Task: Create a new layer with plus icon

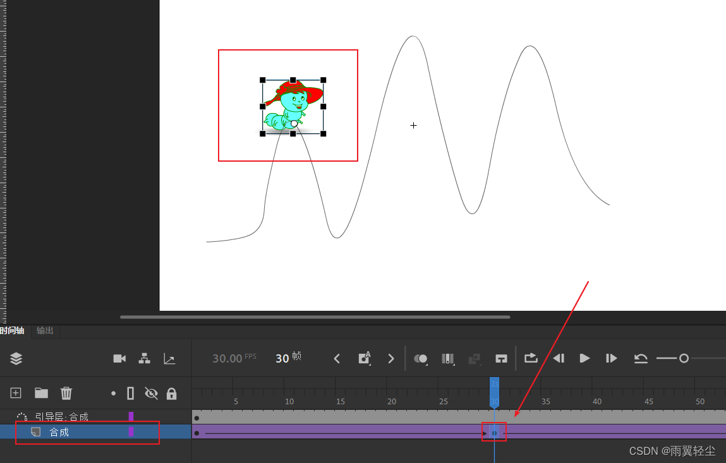Action: click(x=16, y=393)
